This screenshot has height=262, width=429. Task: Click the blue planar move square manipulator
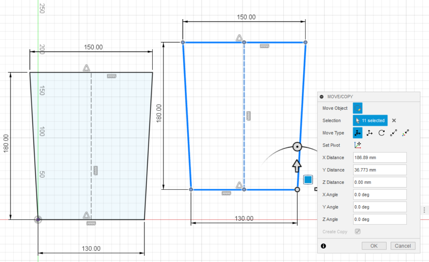(308, 180)
